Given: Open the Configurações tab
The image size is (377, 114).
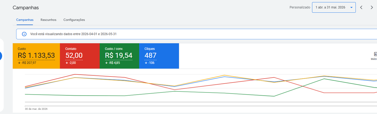Looking at the screenshot, I should 74,20.
